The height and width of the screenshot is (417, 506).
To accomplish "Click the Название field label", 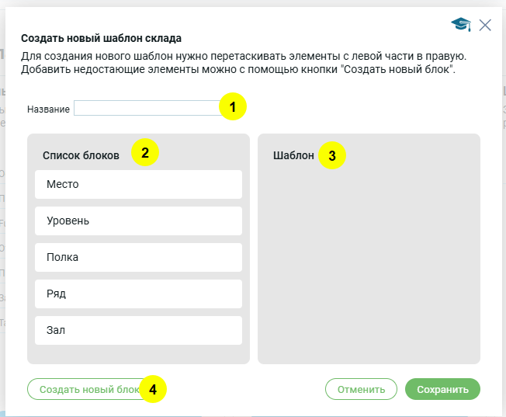I will [48, 109].
